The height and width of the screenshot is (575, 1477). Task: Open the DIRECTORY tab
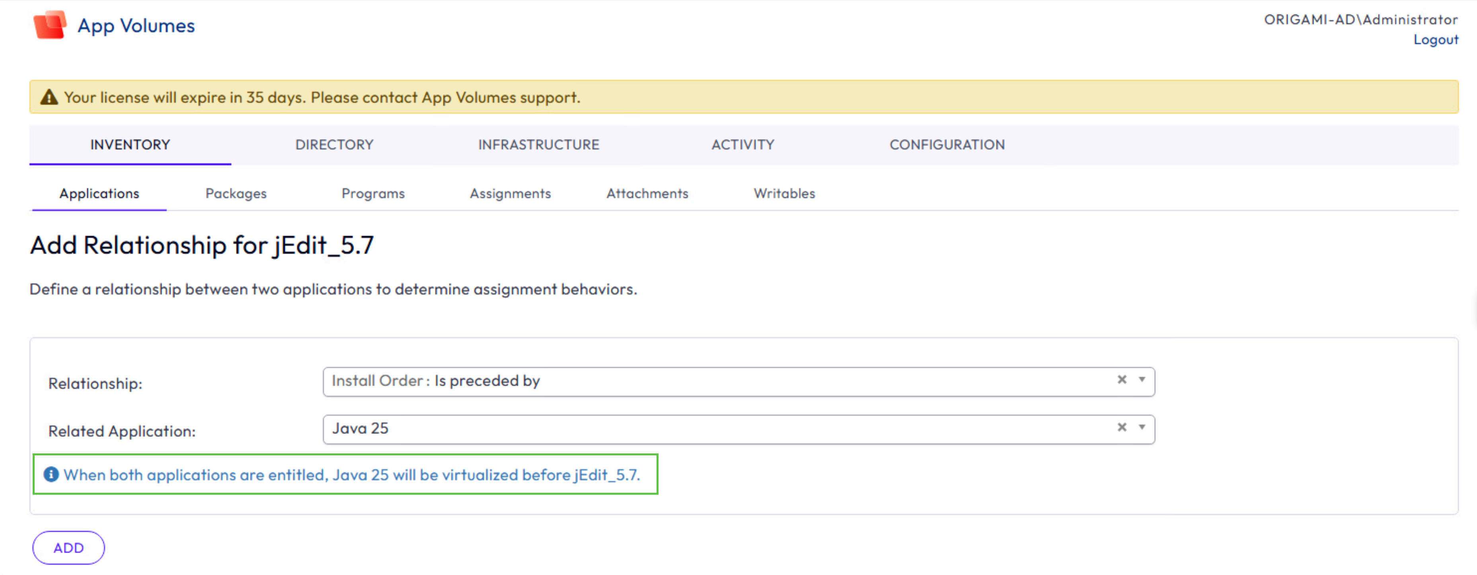[334, 145]
